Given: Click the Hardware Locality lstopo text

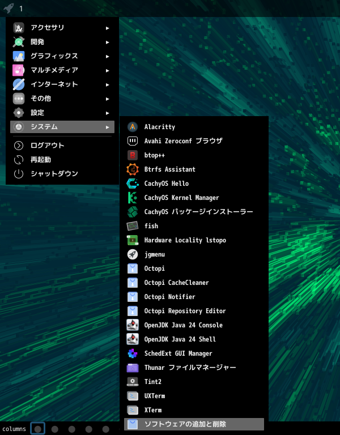Looking at the screenshot, I should [x=185, y=240].
